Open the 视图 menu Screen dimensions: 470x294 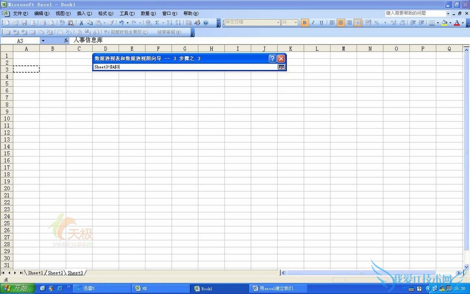point(63,13)
